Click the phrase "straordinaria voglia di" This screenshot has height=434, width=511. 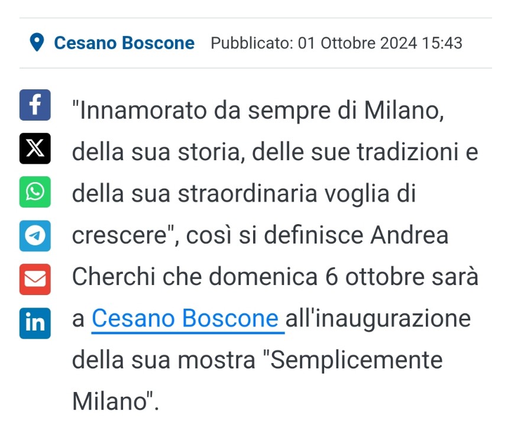[297, 194]
